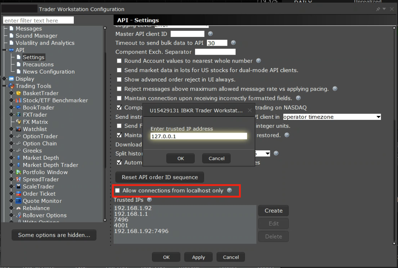This screenshot has width=398, height=268.
Task: Click help icon beside localhost only option
Action: click(229, 190)
